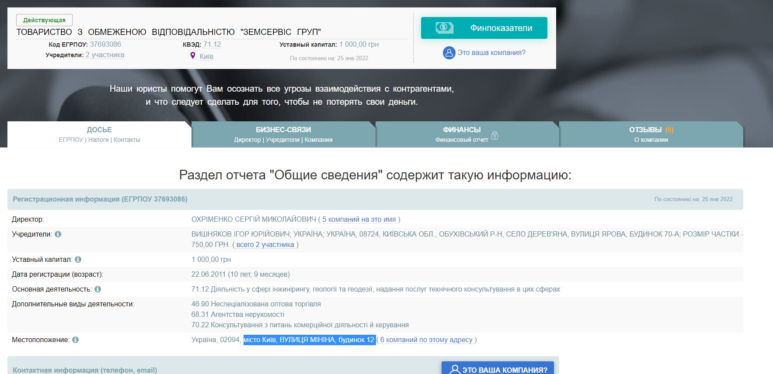Click info icon beside Основная деятельность
773x374 pixels.
coord(97,289)
